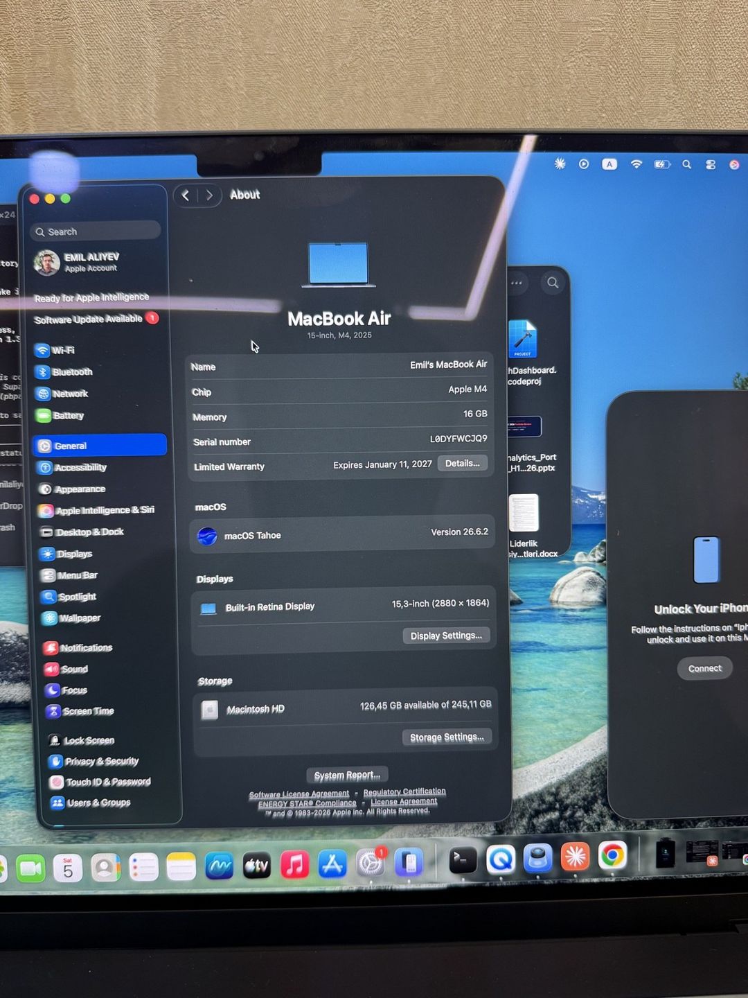Click Wi-Fi icon in menu bar
748x998 pixels.
point(636,164)
